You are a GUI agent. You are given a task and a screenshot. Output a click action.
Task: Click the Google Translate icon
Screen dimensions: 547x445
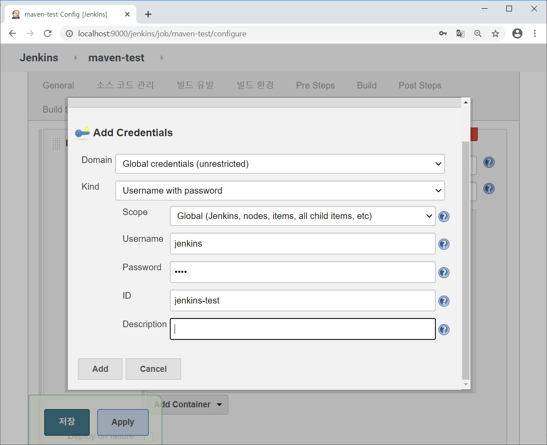tap(460, 33)
